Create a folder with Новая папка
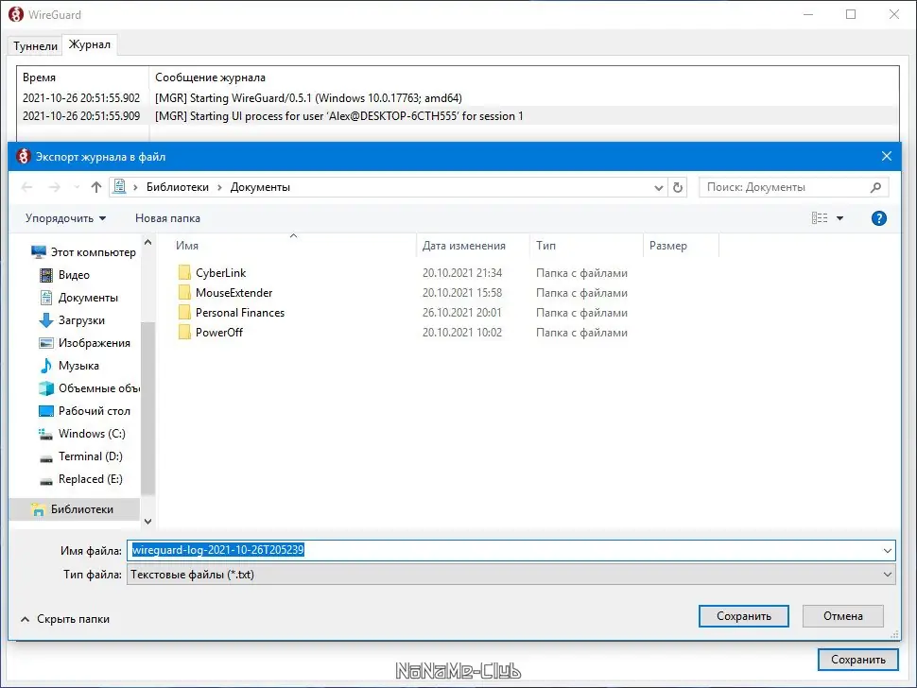The height and width of the screenshot is (688, 917). [x=167, y=218]
